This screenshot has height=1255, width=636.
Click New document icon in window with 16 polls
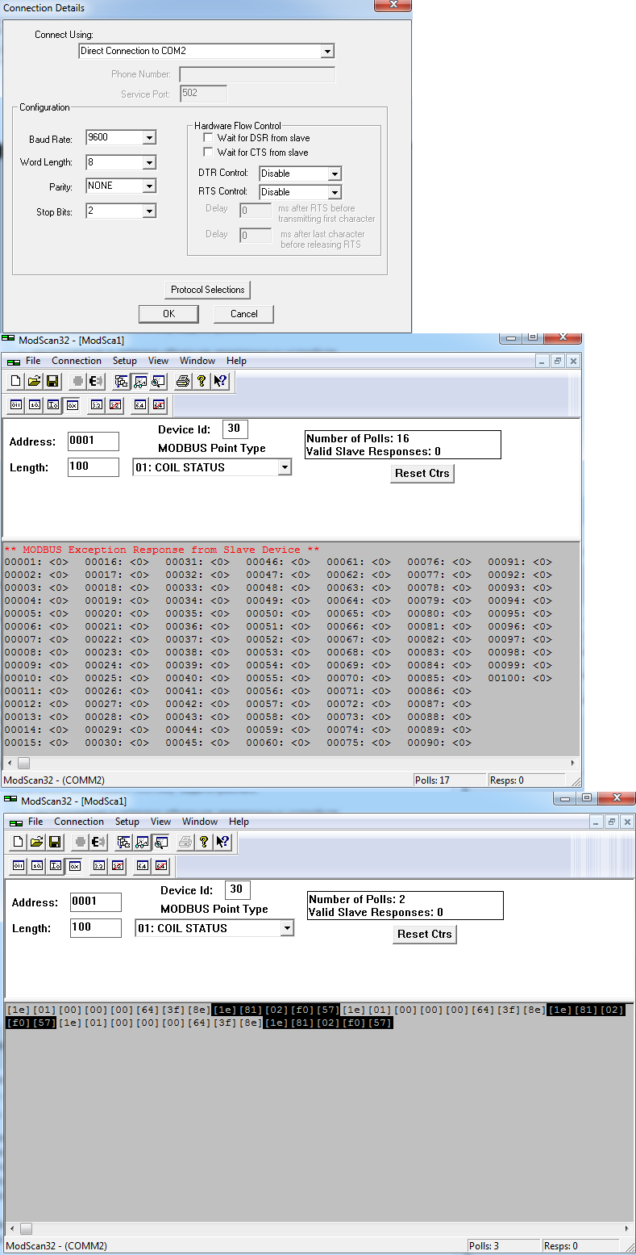point(16,382)
